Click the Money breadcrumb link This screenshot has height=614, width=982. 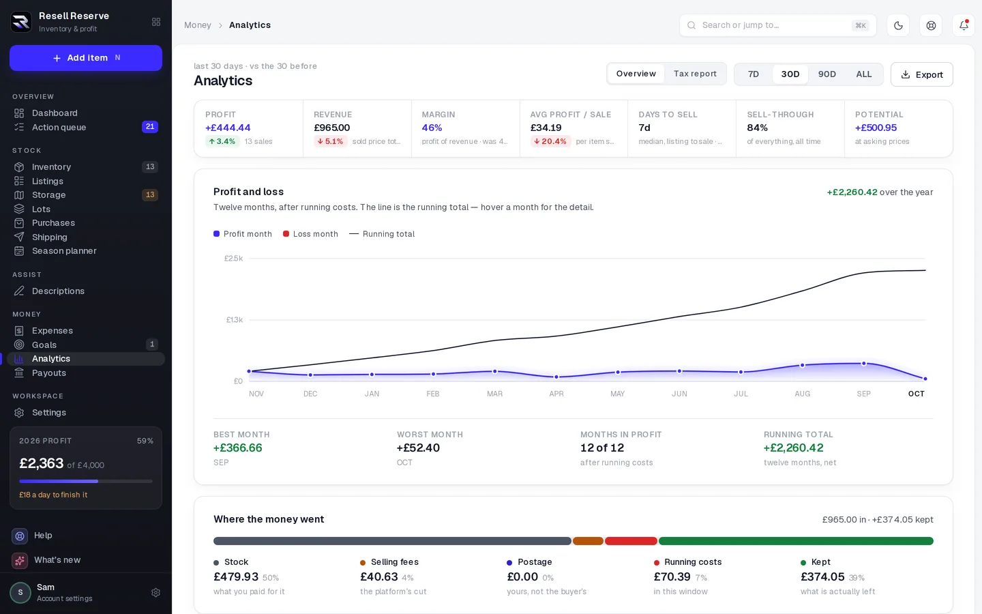pos(198,25)
